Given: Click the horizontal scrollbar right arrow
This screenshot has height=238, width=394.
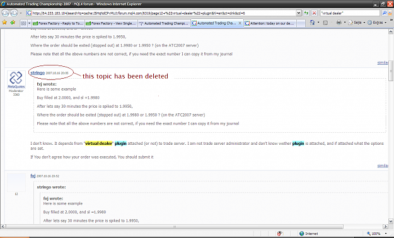Looking at the screenshot, I should pyautogui.click(x=385, y=227).
